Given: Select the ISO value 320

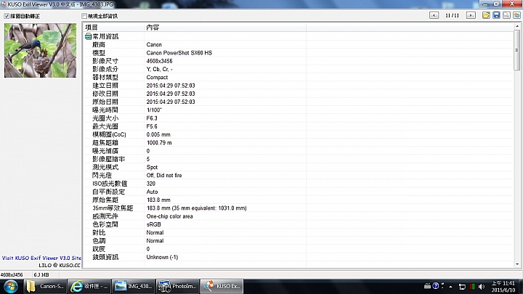Looking at the screenshot, I should point(151,184).
